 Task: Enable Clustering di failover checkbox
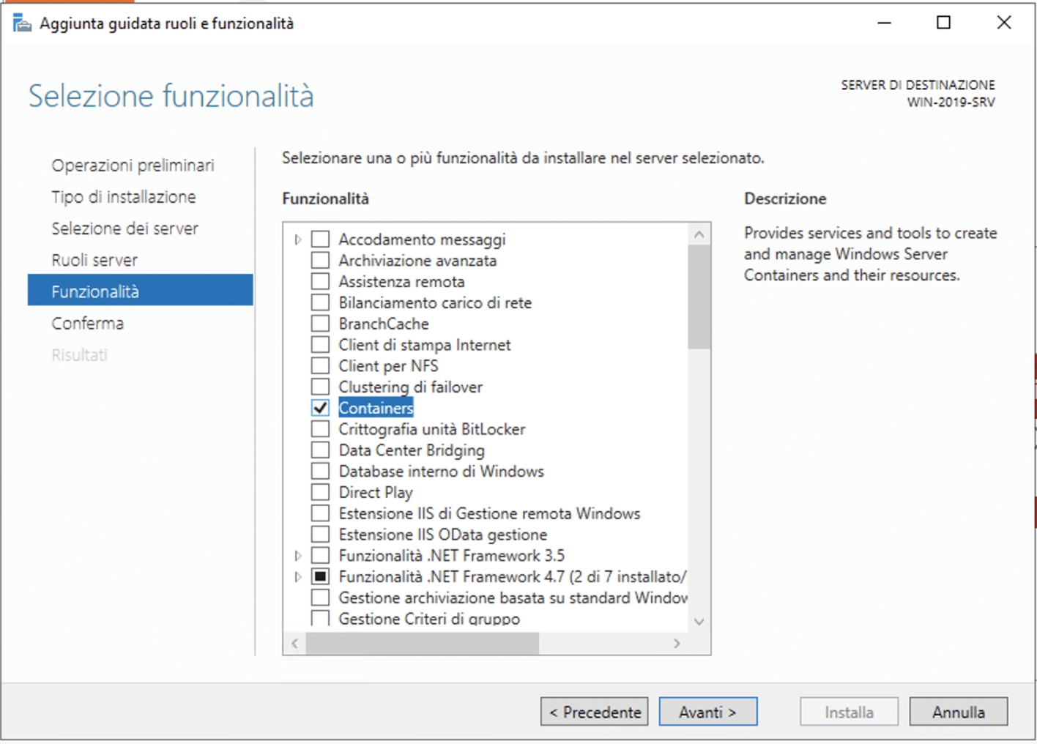(320, 387)
